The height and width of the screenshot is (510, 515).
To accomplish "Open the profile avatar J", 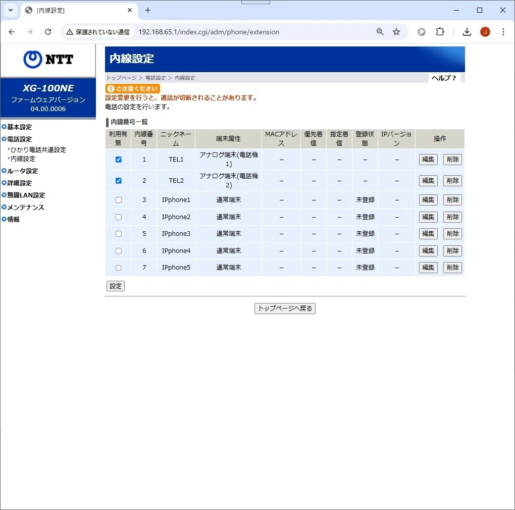I will point(485,32).
